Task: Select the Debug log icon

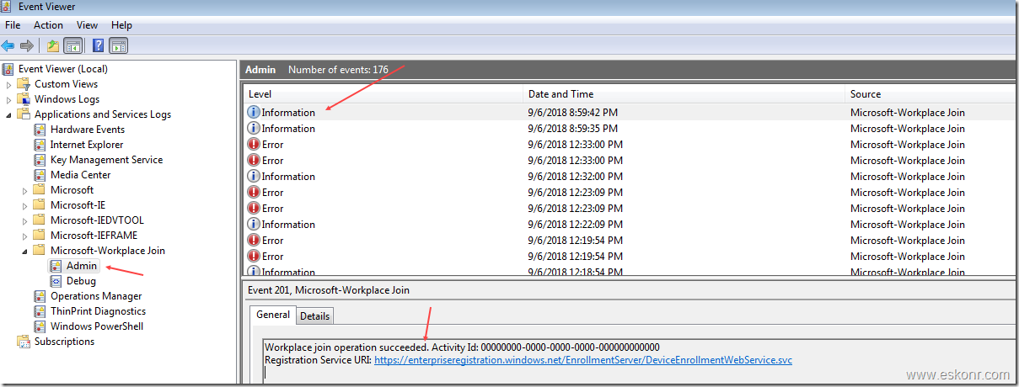Action: pos(56,281)
